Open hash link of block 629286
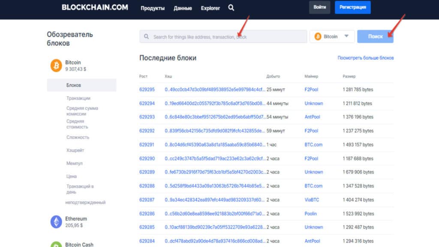This screenshot has width=439, height=247. 215,214
